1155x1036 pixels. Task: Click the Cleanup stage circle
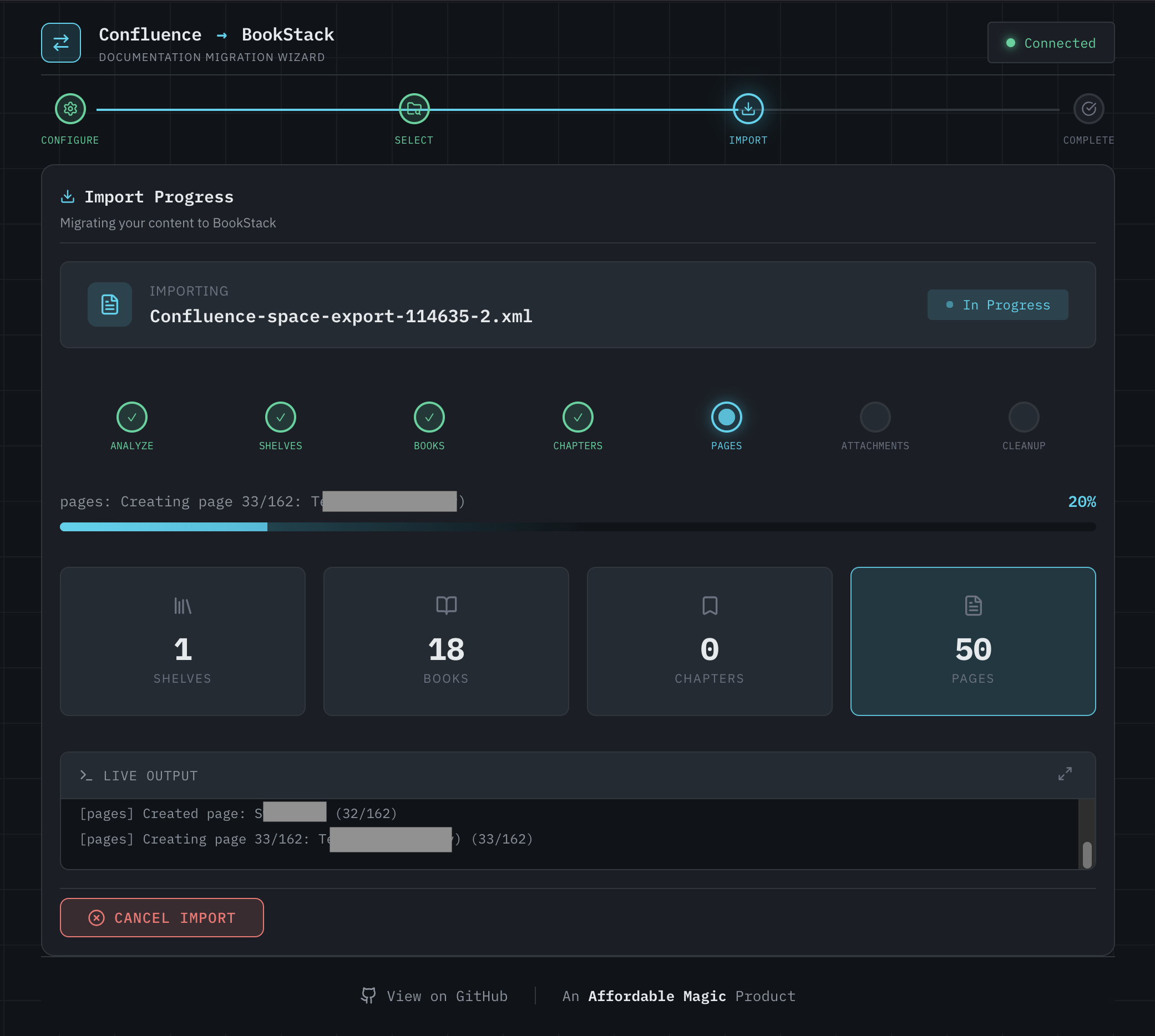pos(1023,417)
